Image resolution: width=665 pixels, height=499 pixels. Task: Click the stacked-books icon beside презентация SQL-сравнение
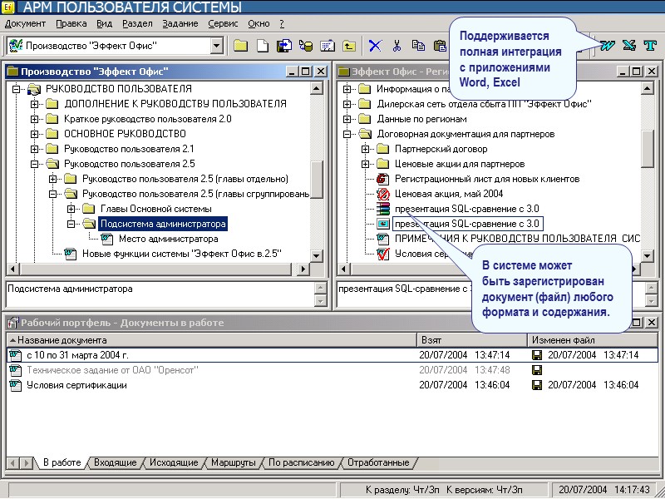coord(383,209)
